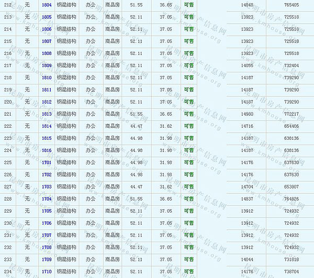This screenshot has width=314, height=278.
Task: Click room number 1807 link
Action: (47, 41)
